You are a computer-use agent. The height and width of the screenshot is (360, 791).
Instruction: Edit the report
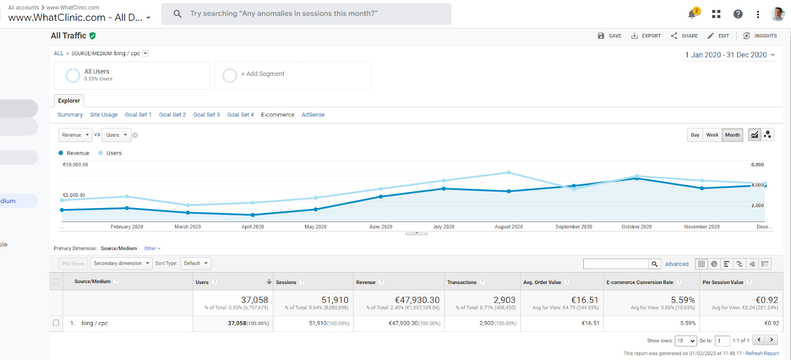pyautogui.click(x=718, y=36)
